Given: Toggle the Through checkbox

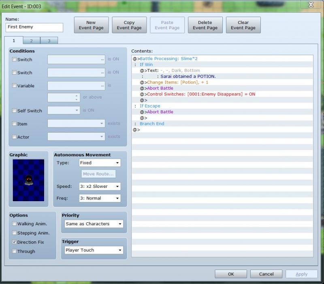Looking at the screenshot, I should click(15, 252).
